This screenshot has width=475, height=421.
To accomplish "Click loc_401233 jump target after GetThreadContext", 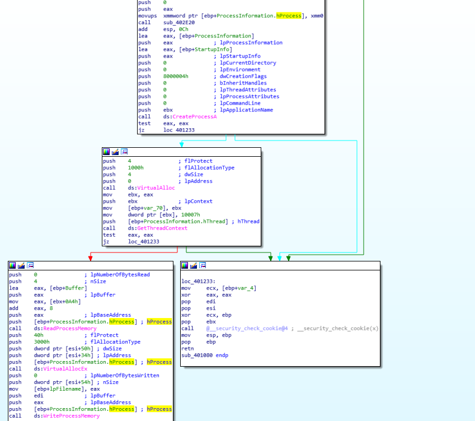I will 143,242.
